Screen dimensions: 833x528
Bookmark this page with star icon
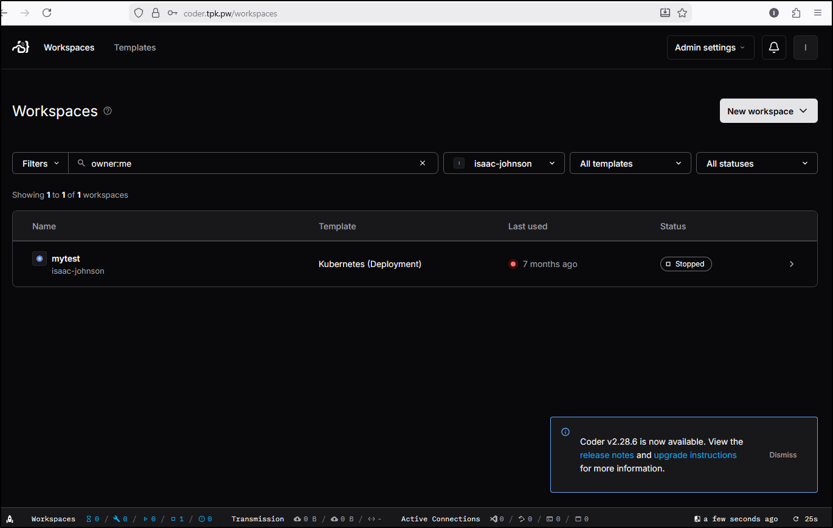pyautogui.click(x=682, y=13)
